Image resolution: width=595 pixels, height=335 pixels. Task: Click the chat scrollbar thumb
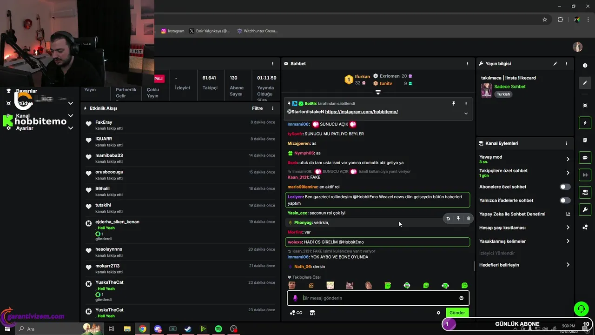474,266
